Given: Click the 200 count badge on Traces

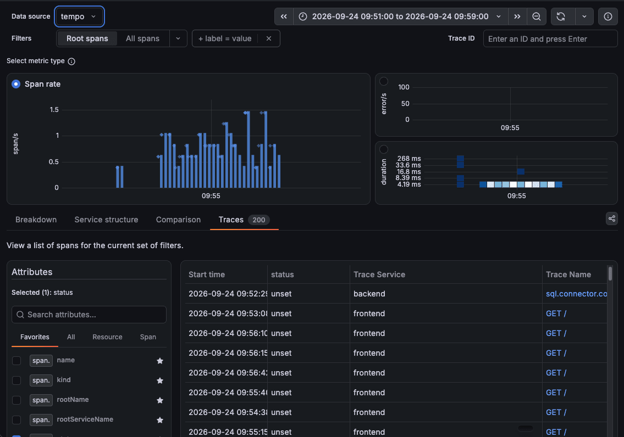Looking at the screenshot, I should pos(259,220).
